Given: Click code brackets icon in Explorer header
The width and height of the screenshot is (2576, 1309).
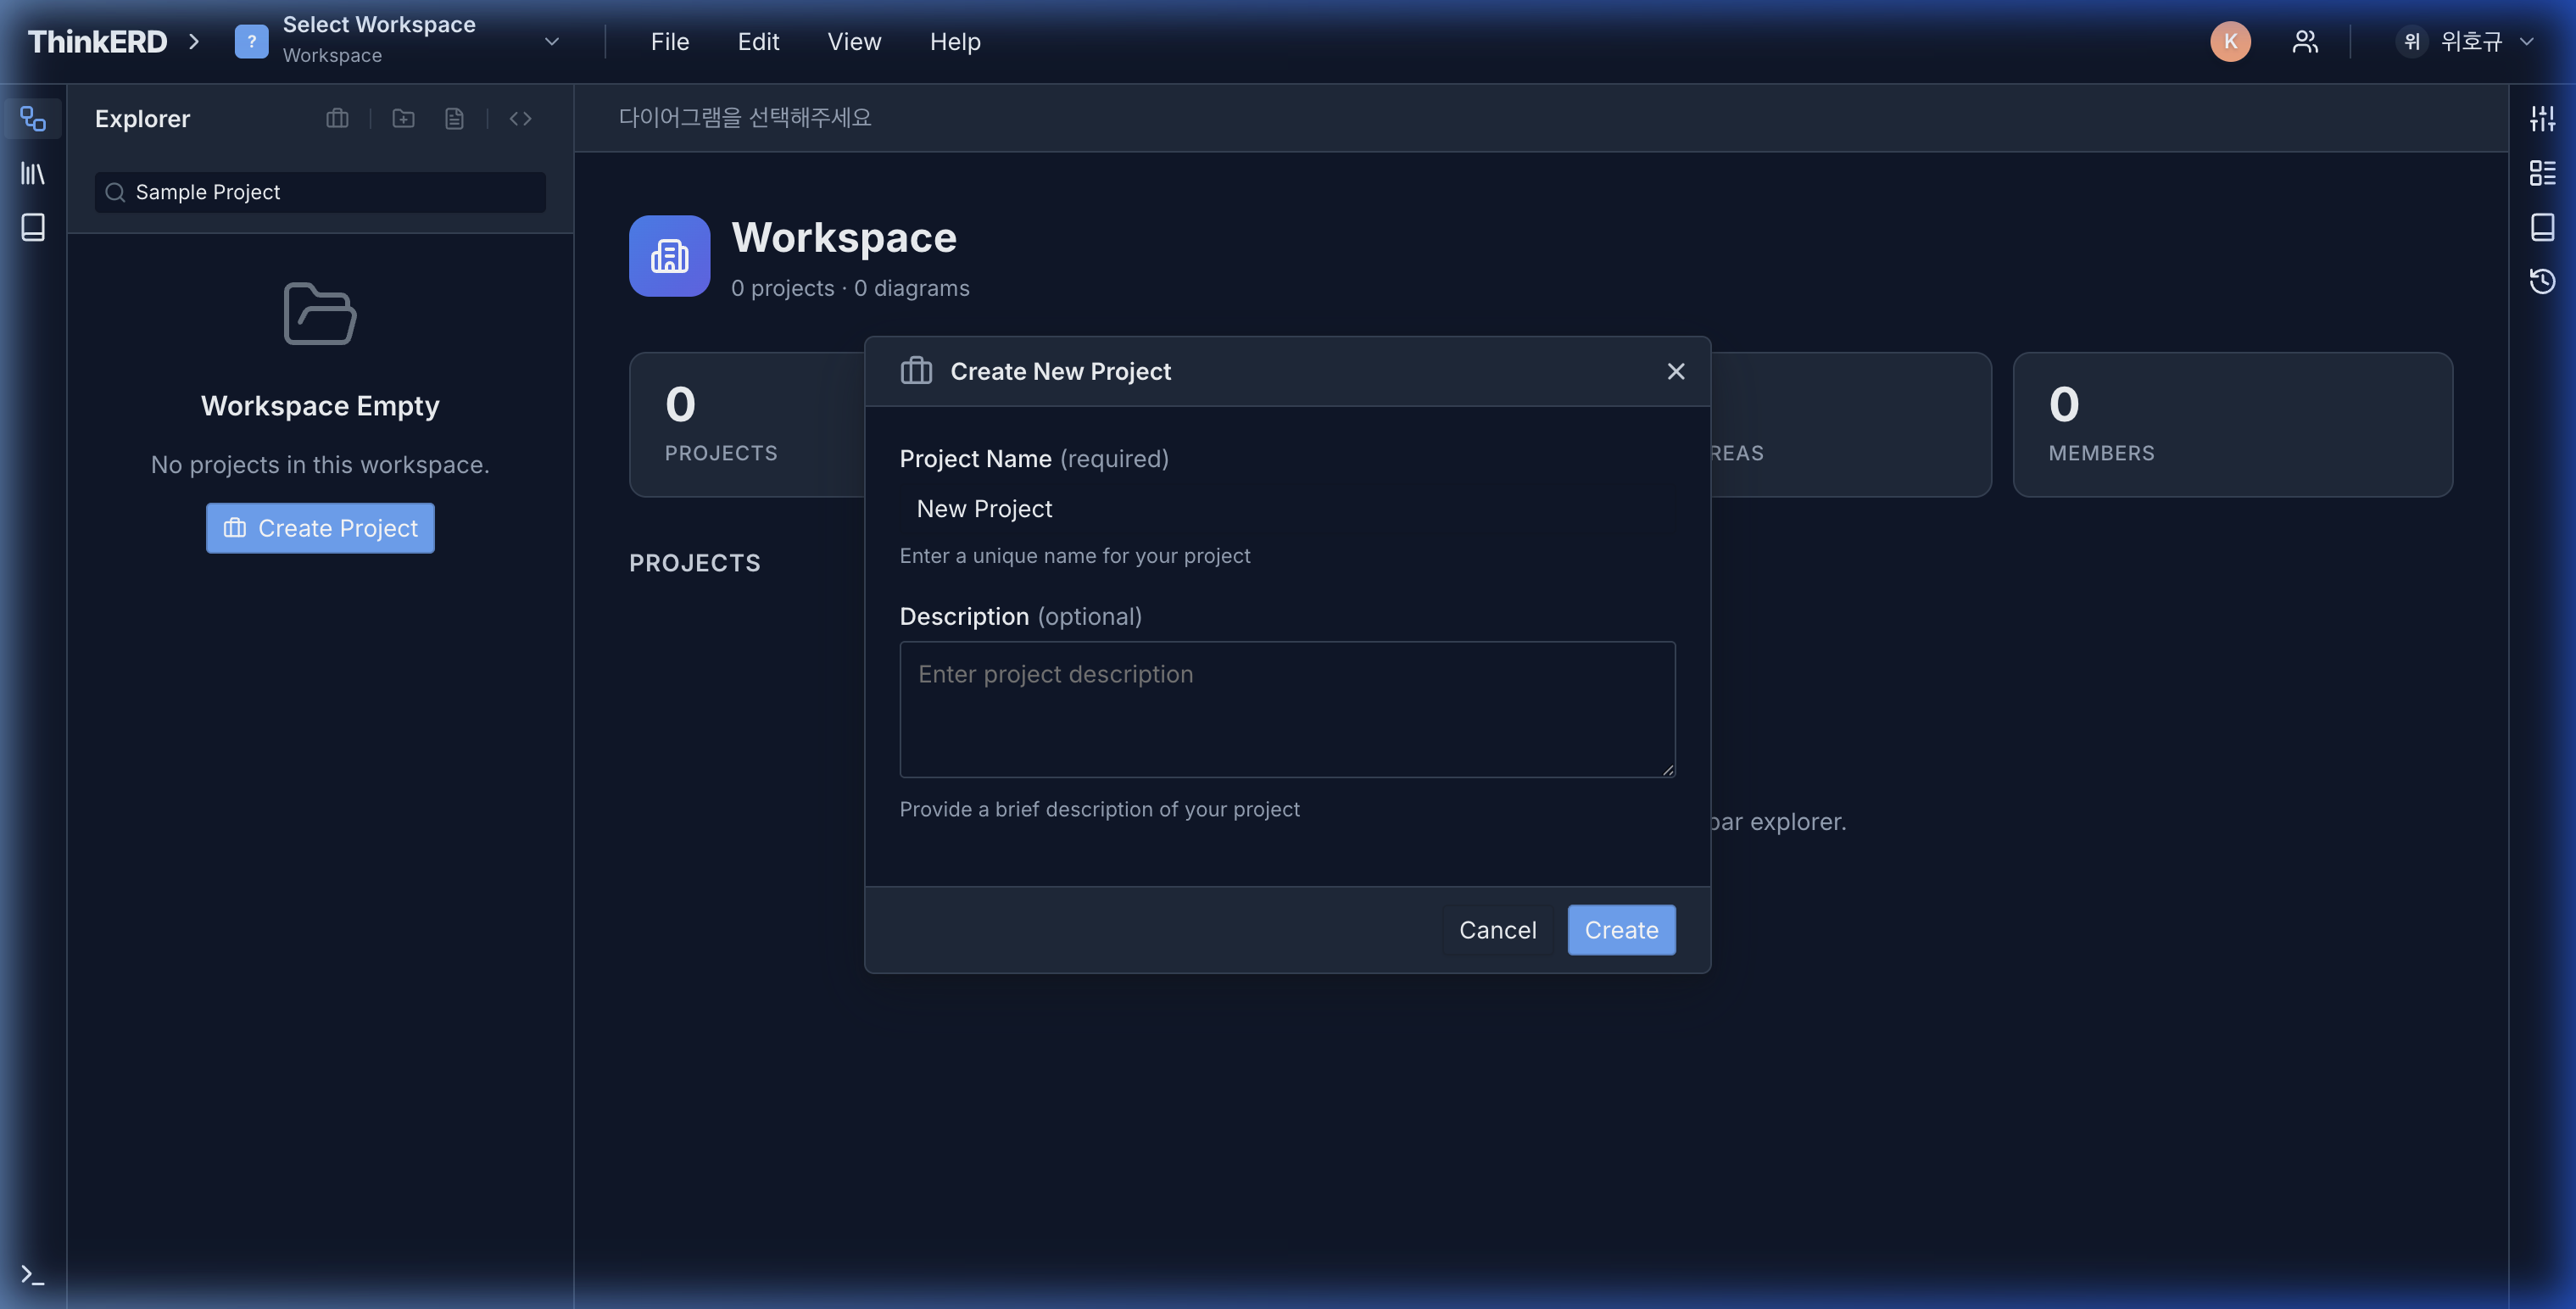Looking at the screenshot, I should 520,119.
